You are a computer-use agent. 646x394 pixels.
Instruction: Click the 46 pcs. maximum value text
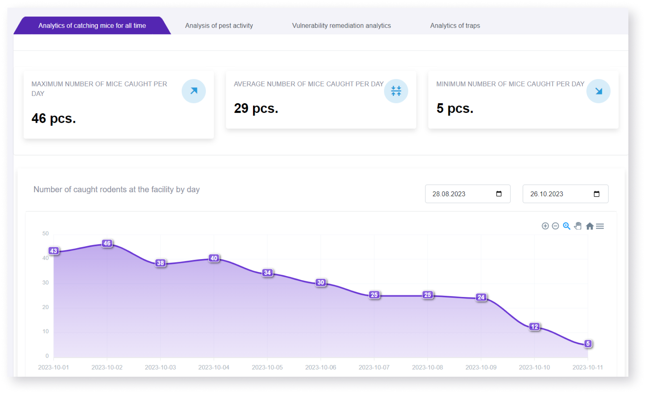[x=54, y=118]
